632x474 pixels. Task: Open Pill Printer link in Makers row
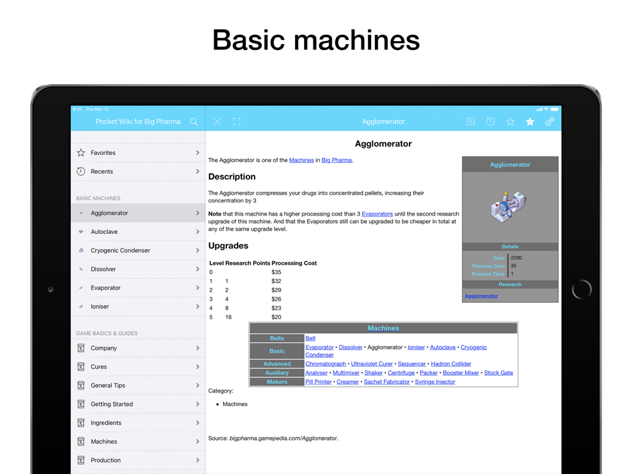click(319, 382)
